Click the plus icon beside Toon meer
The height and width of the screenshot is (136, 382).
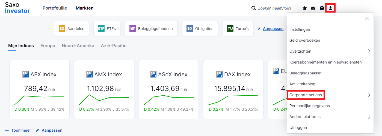[7, 130]
